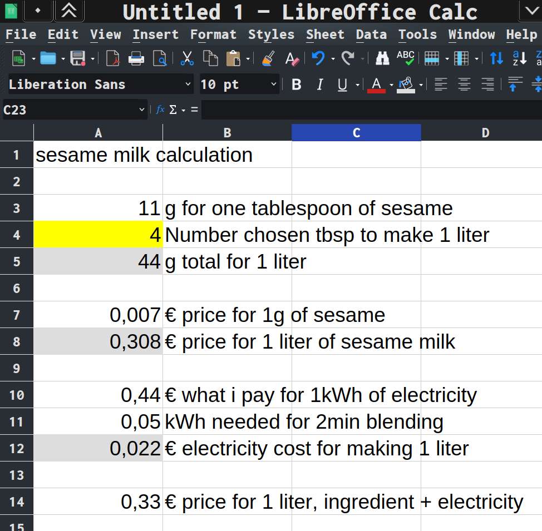
Task: Toggle Bold formatting
Action: click(x=297, y=85)
